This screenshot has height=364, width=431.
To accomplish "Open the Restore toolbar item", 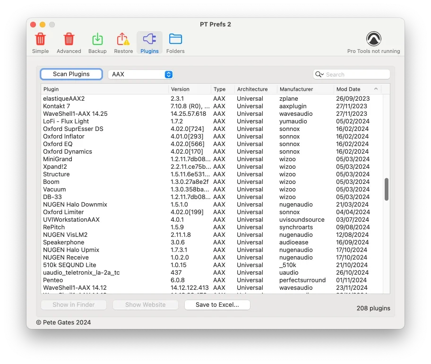I will (123, 43).
